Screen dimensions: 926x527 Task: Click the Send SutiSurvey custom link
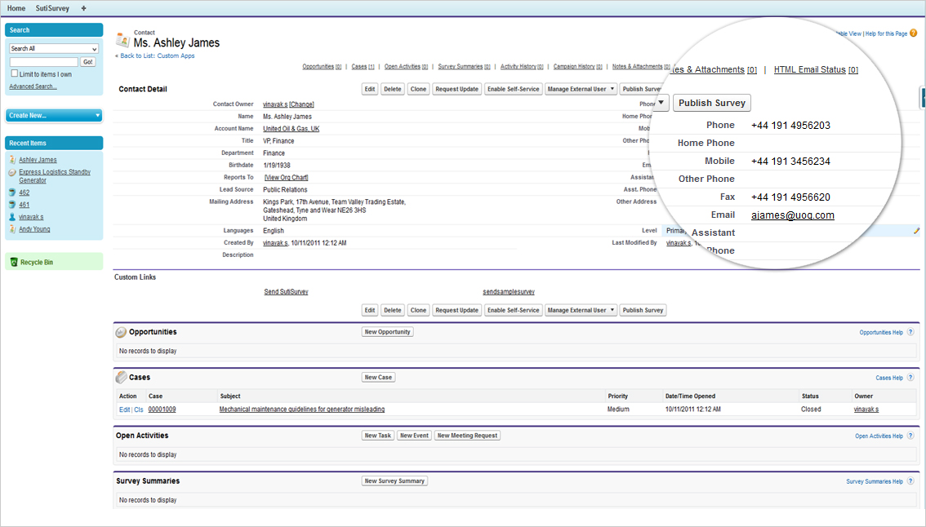[x=286, y=292]
